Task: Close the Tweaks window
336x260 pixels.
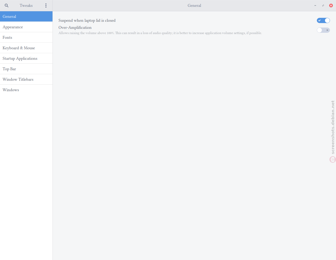Action: pyautogui.click(x=331, y=6)
